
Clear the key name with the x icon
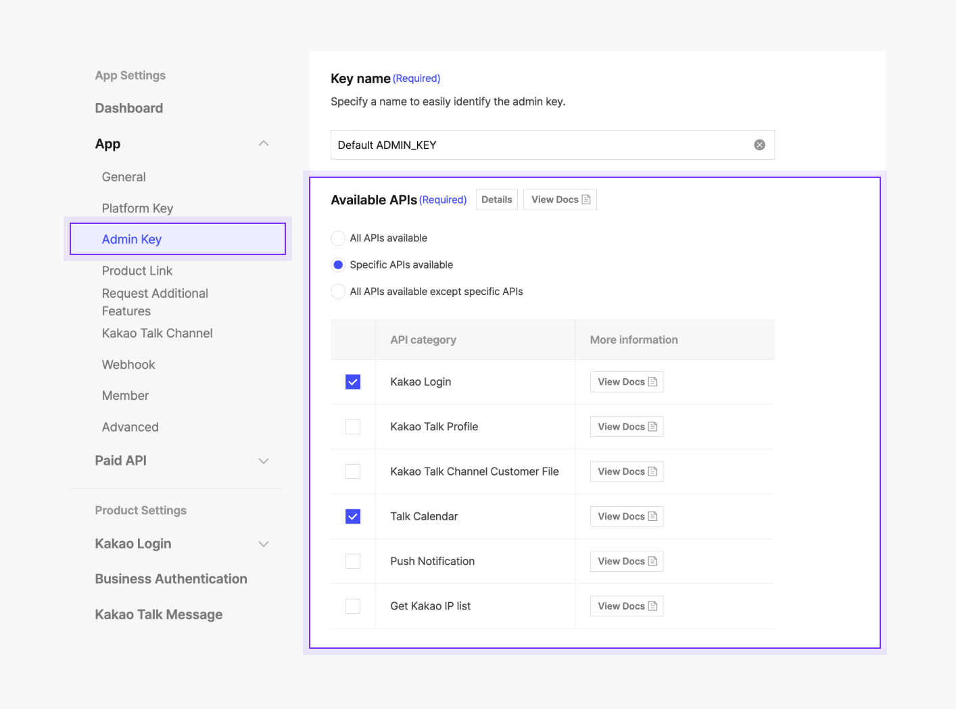(x=759, y=144)
